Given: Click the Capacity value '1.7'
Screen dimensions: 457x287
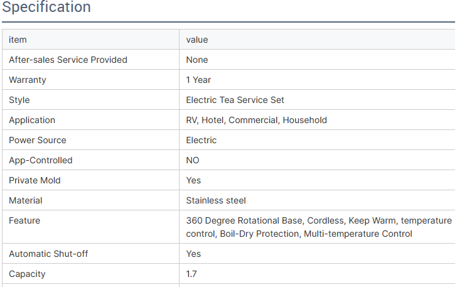Looking at the screenshot, I should [x=191, y=274].
